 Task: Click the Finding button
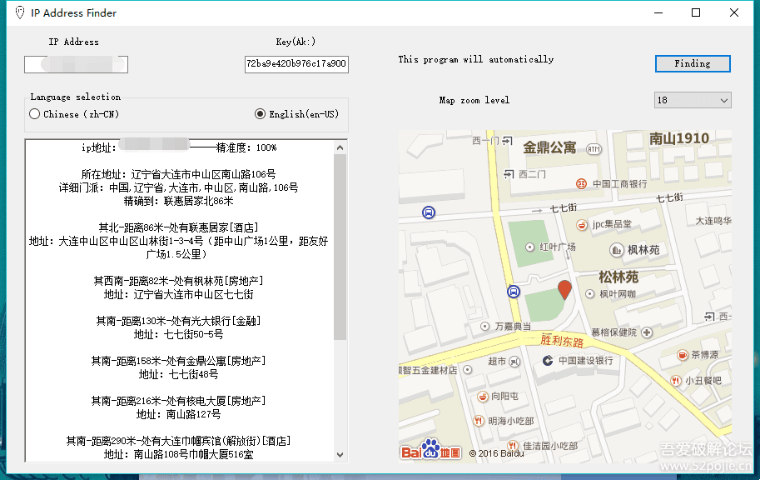(693, 63)
